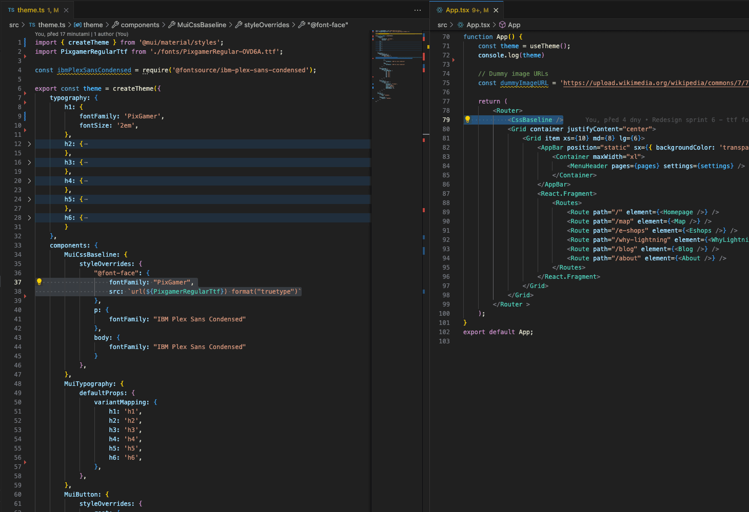Activate the App.tsx tab
749x512 pixels.
(x=457, y=10)
